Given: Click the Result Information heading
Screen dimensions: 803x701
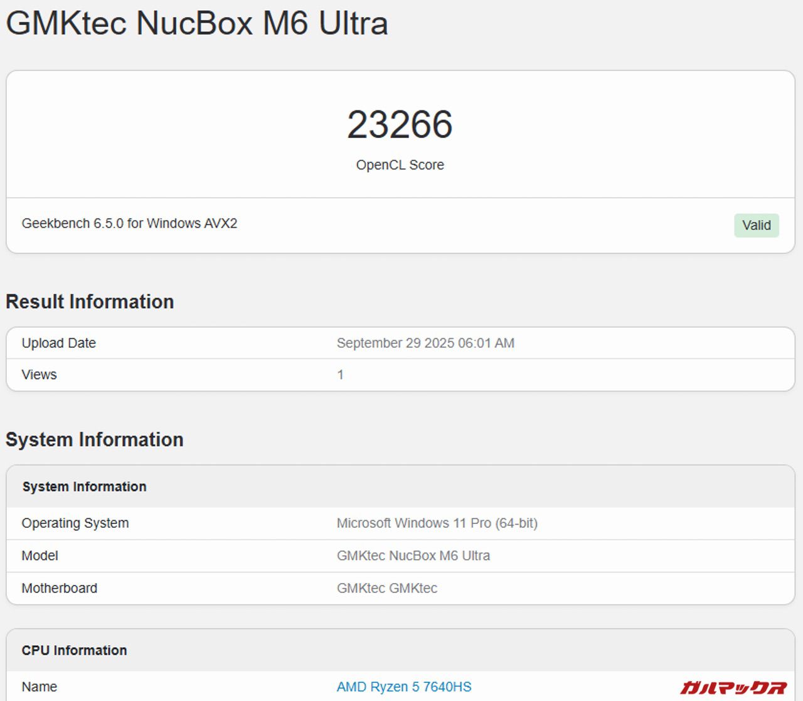Looking at the screenshot, I should pyautogui.click(x=90, y=302).
